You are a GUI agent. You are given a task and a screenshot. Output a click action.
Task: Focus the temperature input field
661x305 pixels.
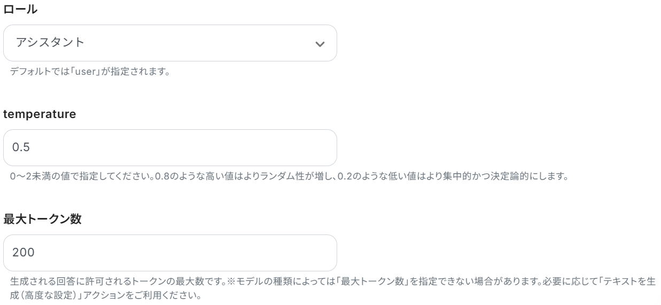pyautogui.click(x=170, y=147)
